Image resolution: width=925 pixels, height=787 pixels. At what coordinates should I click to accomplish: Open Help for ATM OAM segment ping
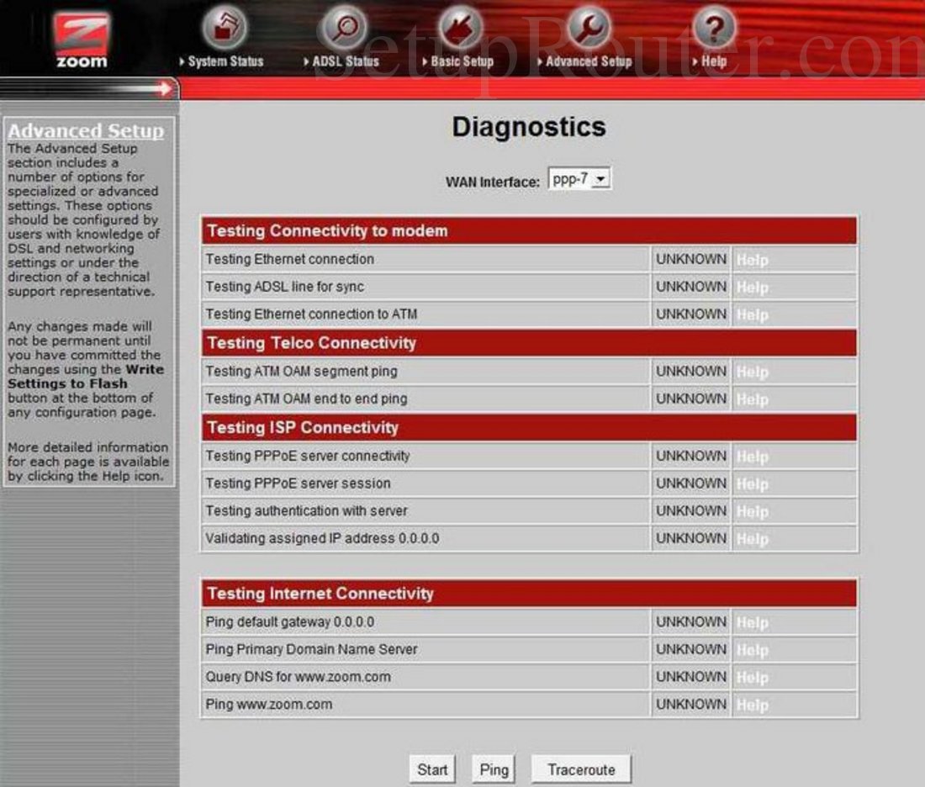coord(751,371)
